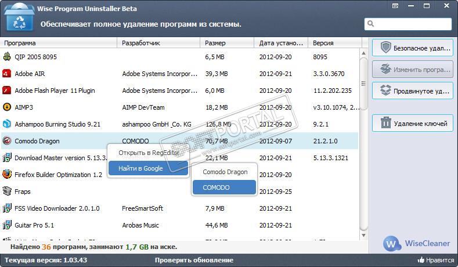Click the 44,6 MB size cell

pos(216,225)
